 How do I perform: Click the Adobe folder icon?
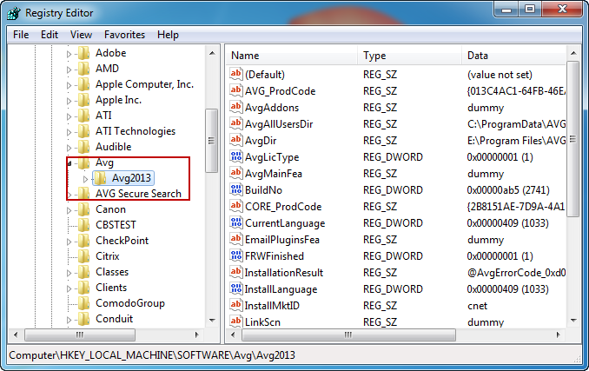(83, 53)
